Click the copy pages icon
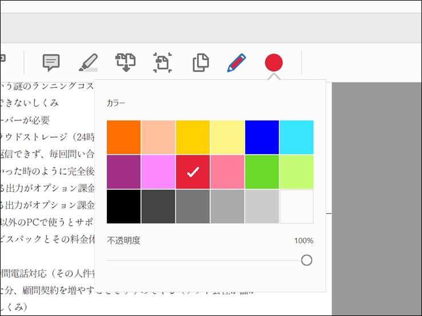Screen dimensions: 422x316 [201, 63]
